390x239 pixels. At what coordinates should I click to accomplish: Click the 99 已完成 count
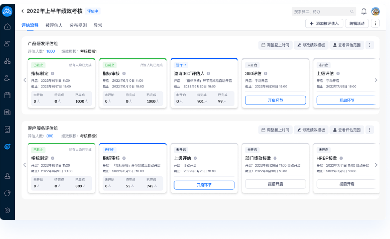tap(220, 101)
